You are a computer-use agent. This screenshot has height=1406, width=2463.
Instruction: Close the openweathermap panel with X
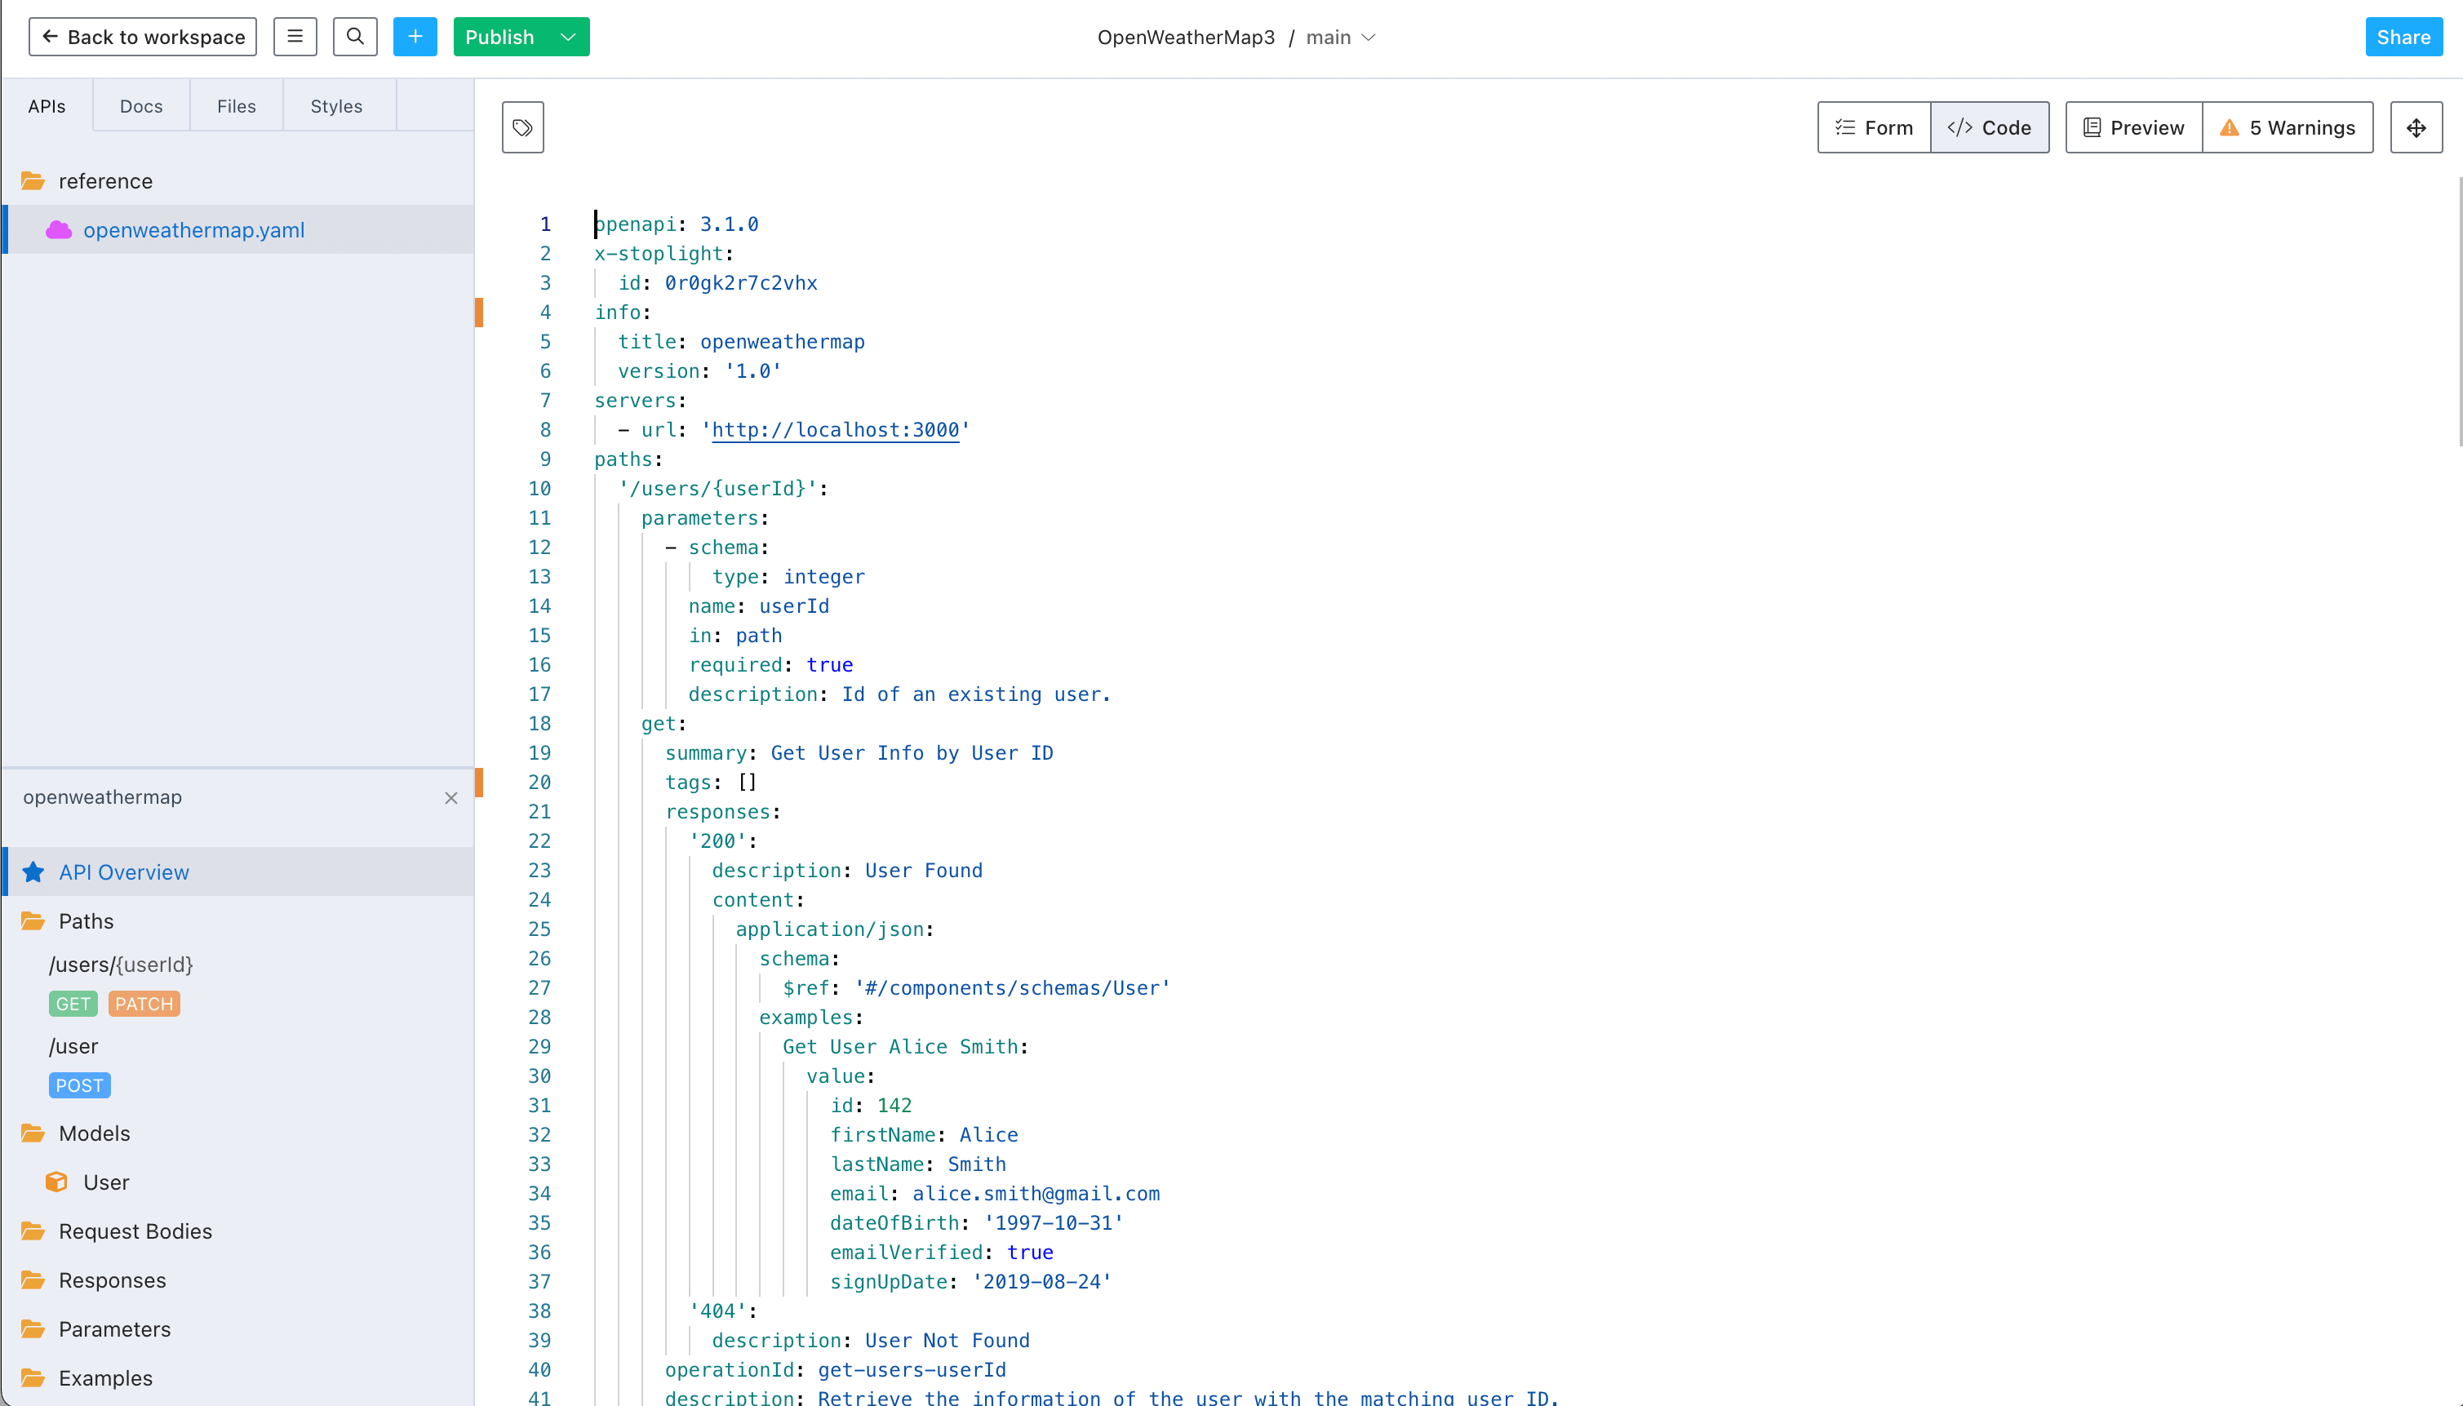coord(450,797)
